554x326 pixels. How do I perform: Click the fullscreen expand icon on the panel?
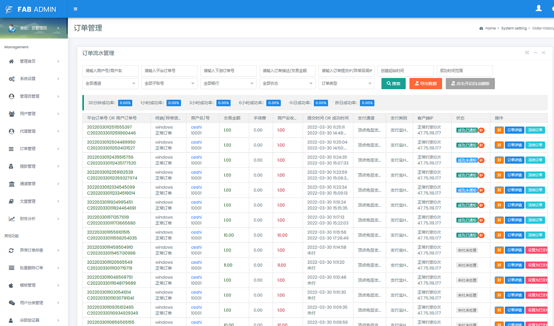point(527,53)
